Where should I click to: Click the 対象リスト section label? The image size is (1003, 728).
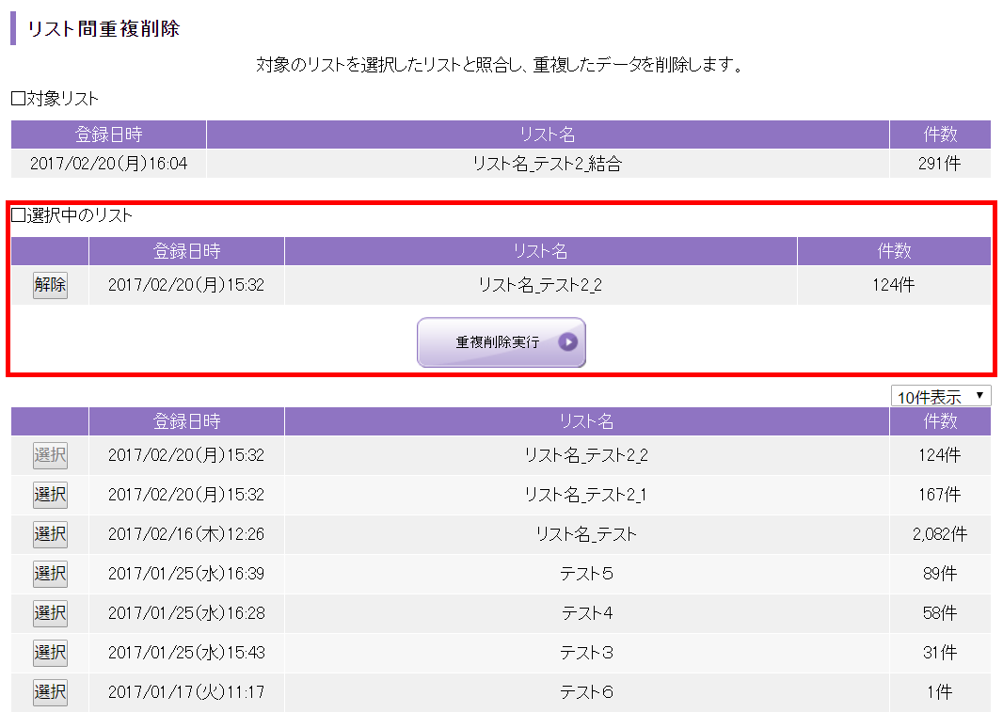[55, 99]
